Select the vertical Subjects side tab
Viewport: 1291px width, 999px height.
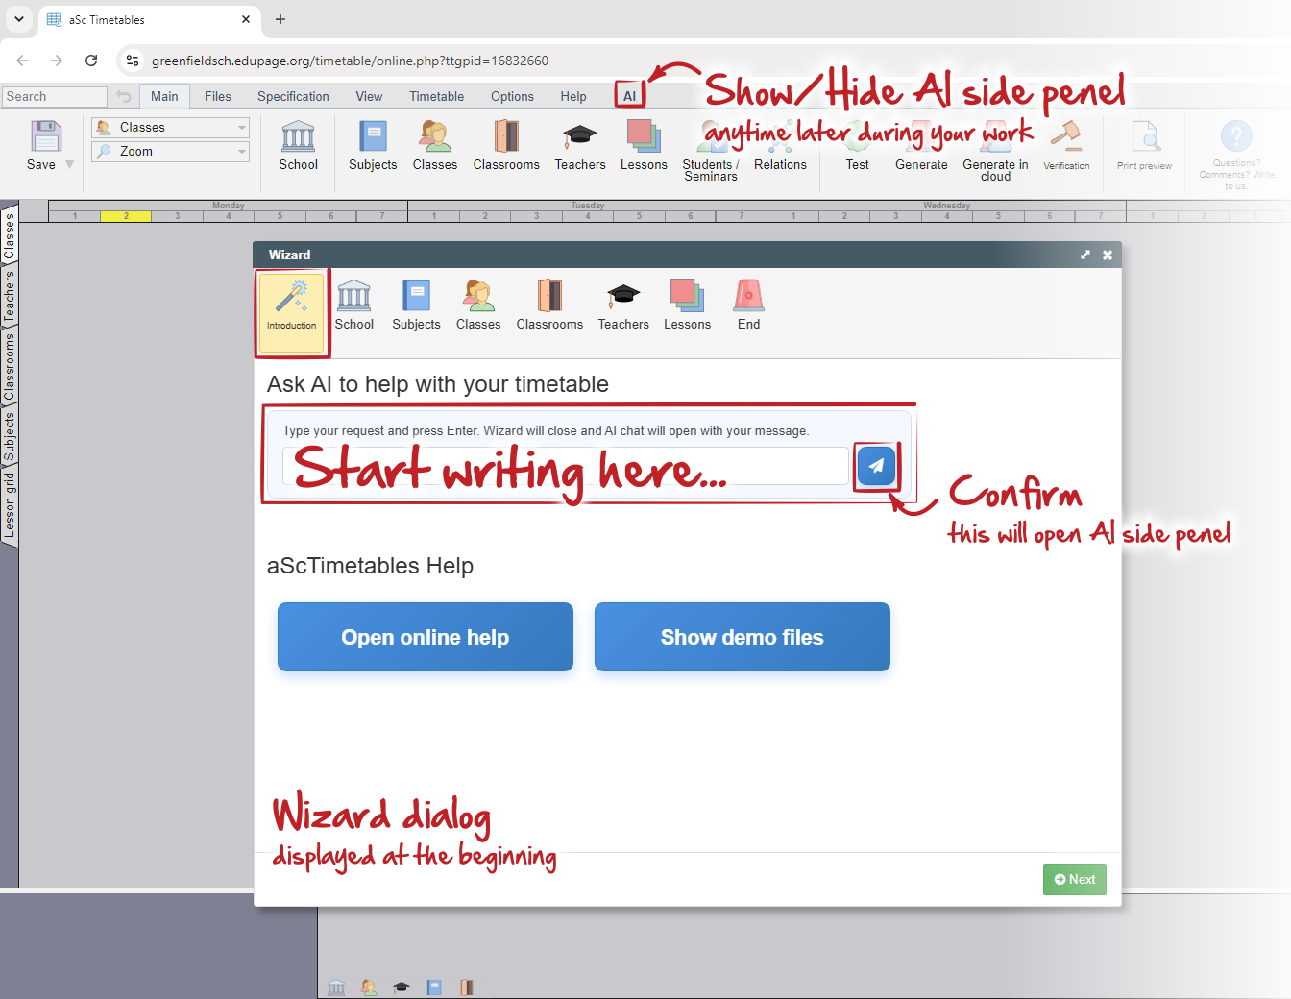click(10, 437)
